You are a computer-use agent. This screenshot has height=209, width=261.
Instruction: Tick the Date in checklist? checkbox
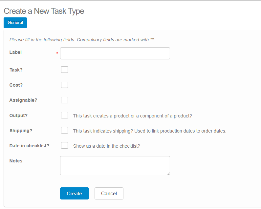click(64, 146)
